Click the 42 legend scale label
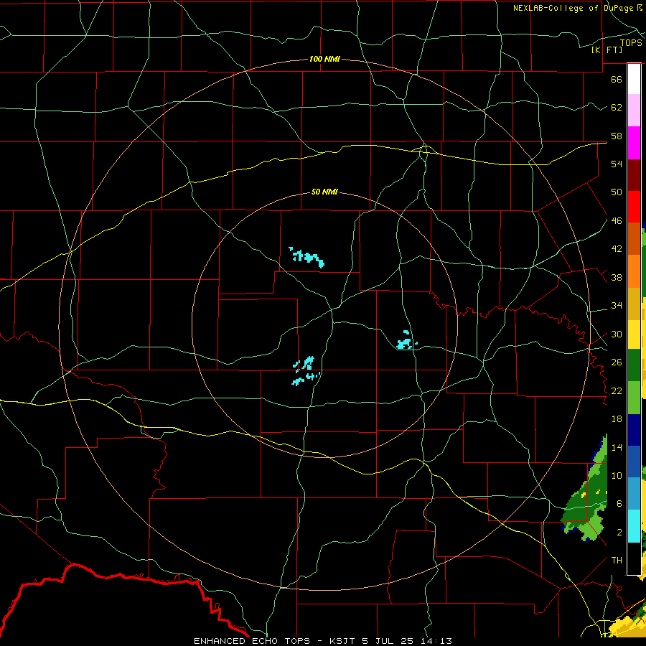Image resolution: width=646 pixels, height=646 pixels. tap(617, 249)
